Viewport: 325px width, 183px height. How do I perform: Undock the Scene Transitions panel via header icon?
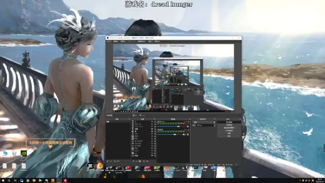(x=214, y=119)
